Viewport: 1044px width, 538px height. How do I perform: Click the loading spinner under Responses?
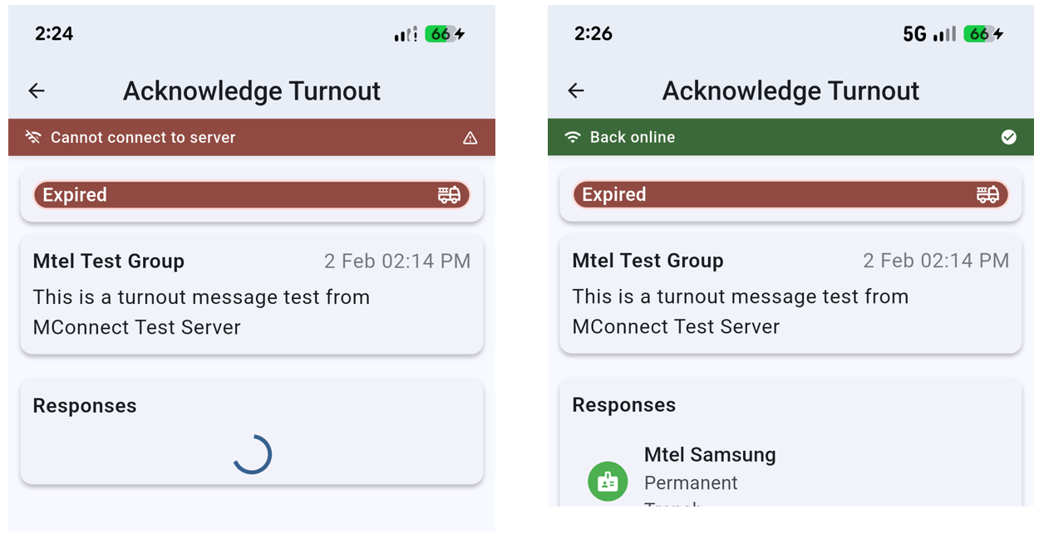tap(252, 454)
